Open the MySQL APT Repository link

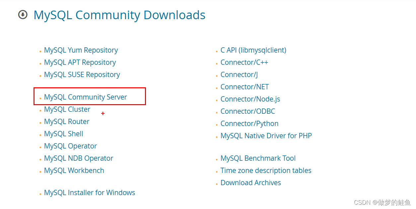pos(80,63)
